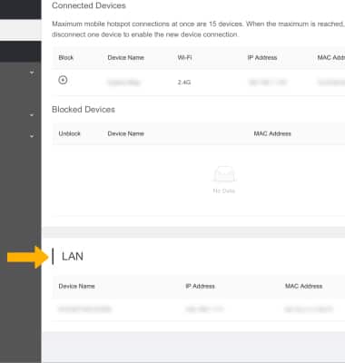Click the Blocked Devices heading
This screenshot has width=345, height=363.
(84, 109)
